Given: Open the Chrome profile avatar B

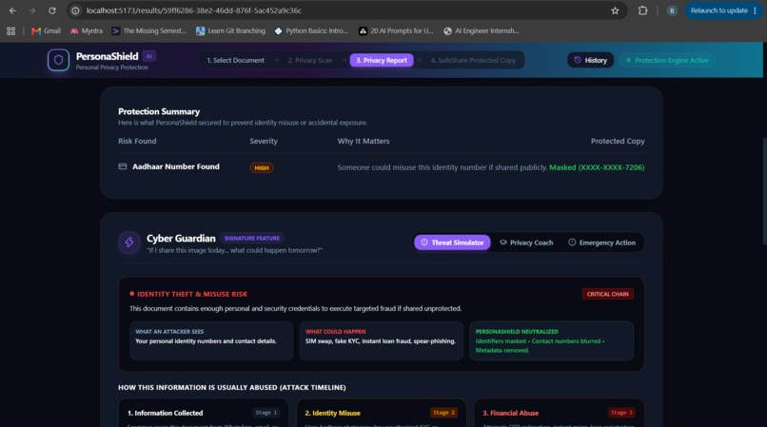Looking at the screenshot, I should 672,10.
